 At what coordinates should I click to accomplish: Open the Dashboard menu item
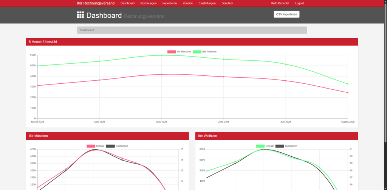pyautogui.click(x=127, y=3)
